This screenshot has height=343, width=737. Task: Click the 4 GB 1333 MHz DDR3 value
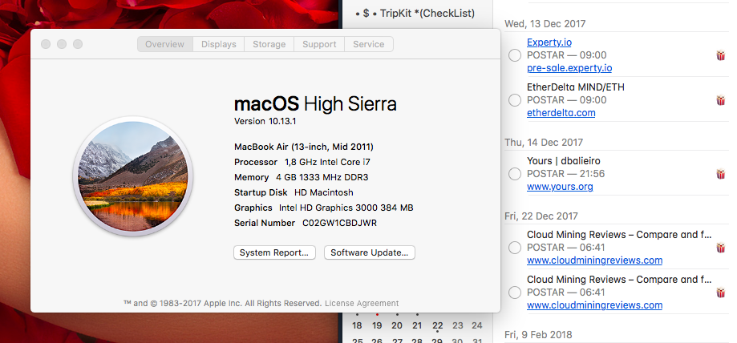click(x=321, y=177)
